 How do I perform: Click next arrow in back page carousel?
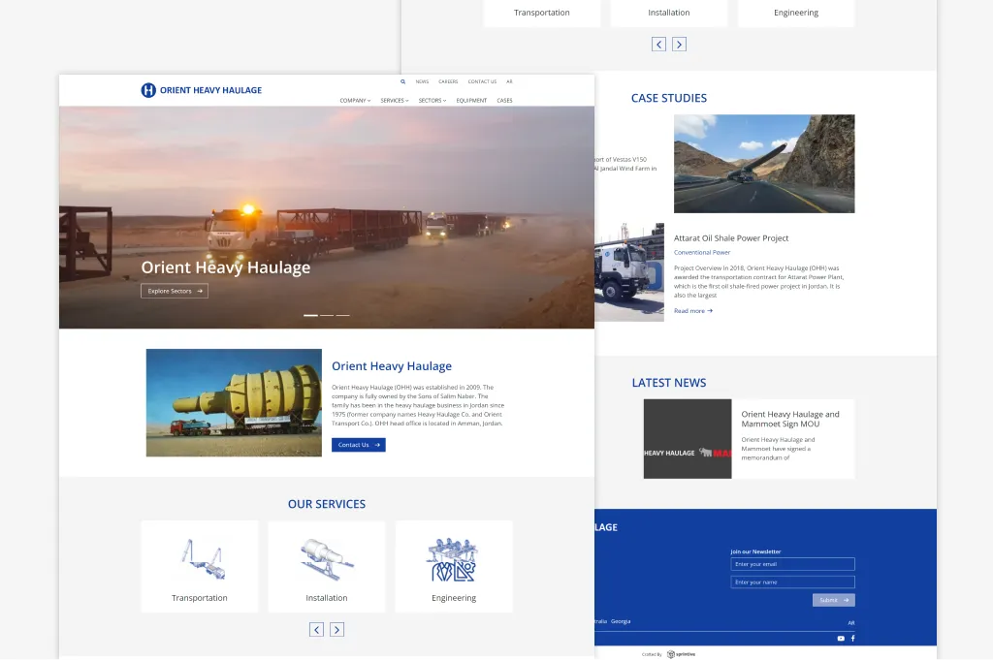coord(679,45)
